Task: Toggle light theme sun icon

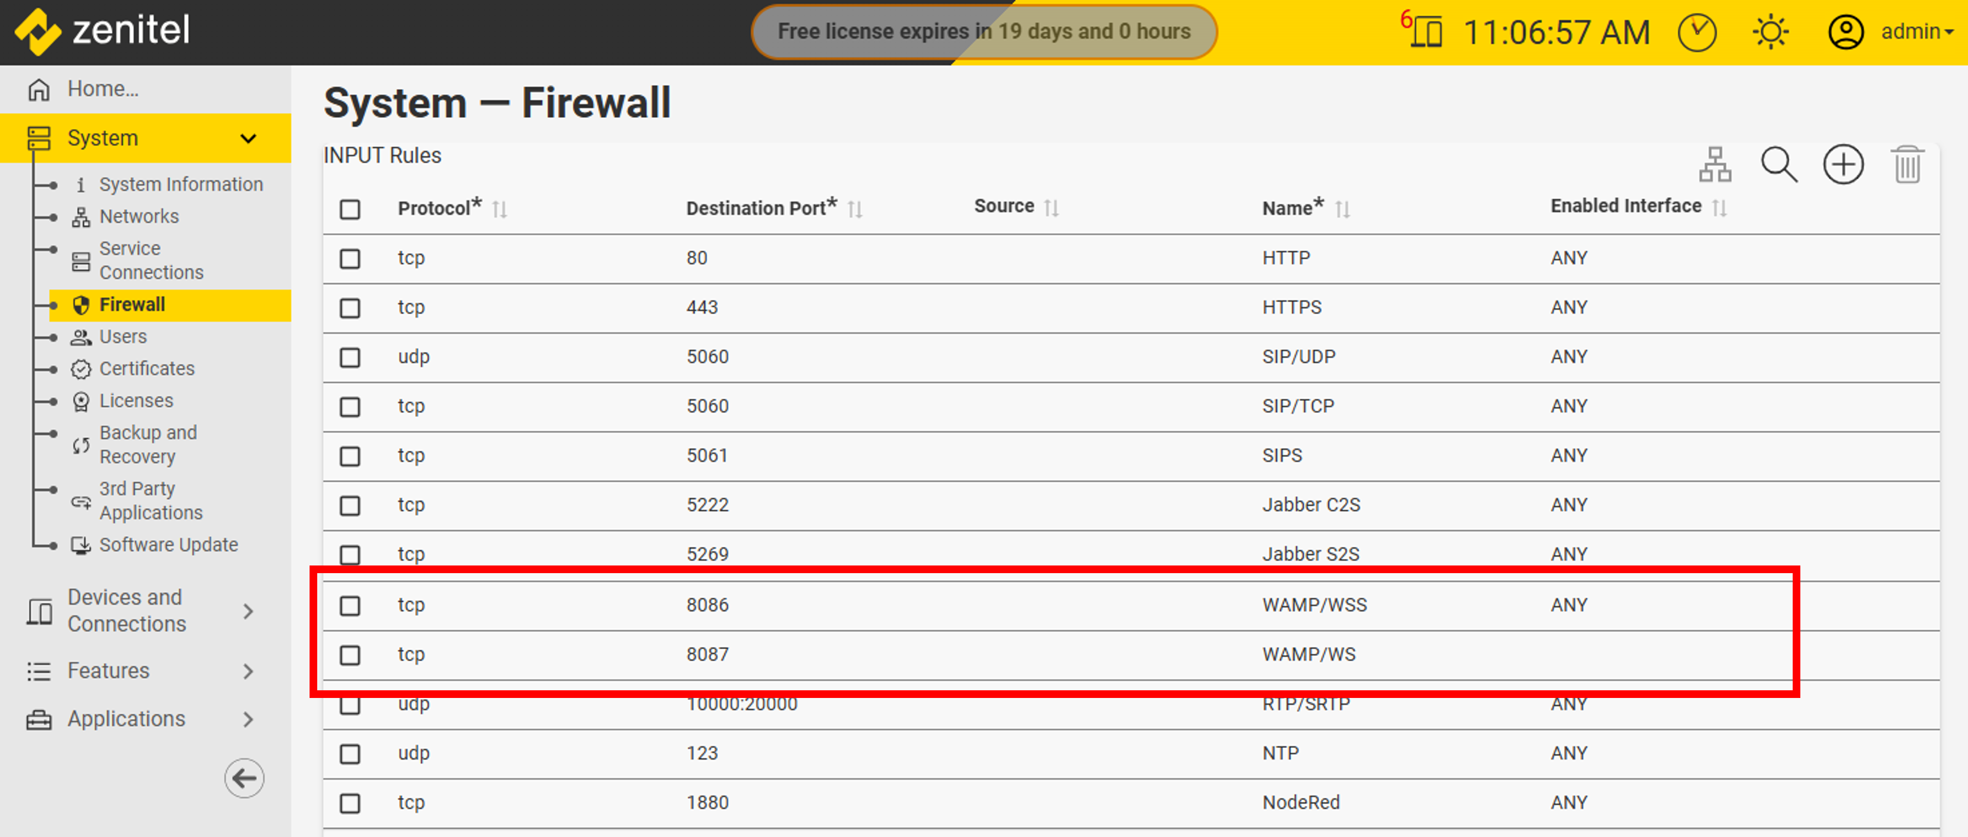Action: (x=1770, y=33)
